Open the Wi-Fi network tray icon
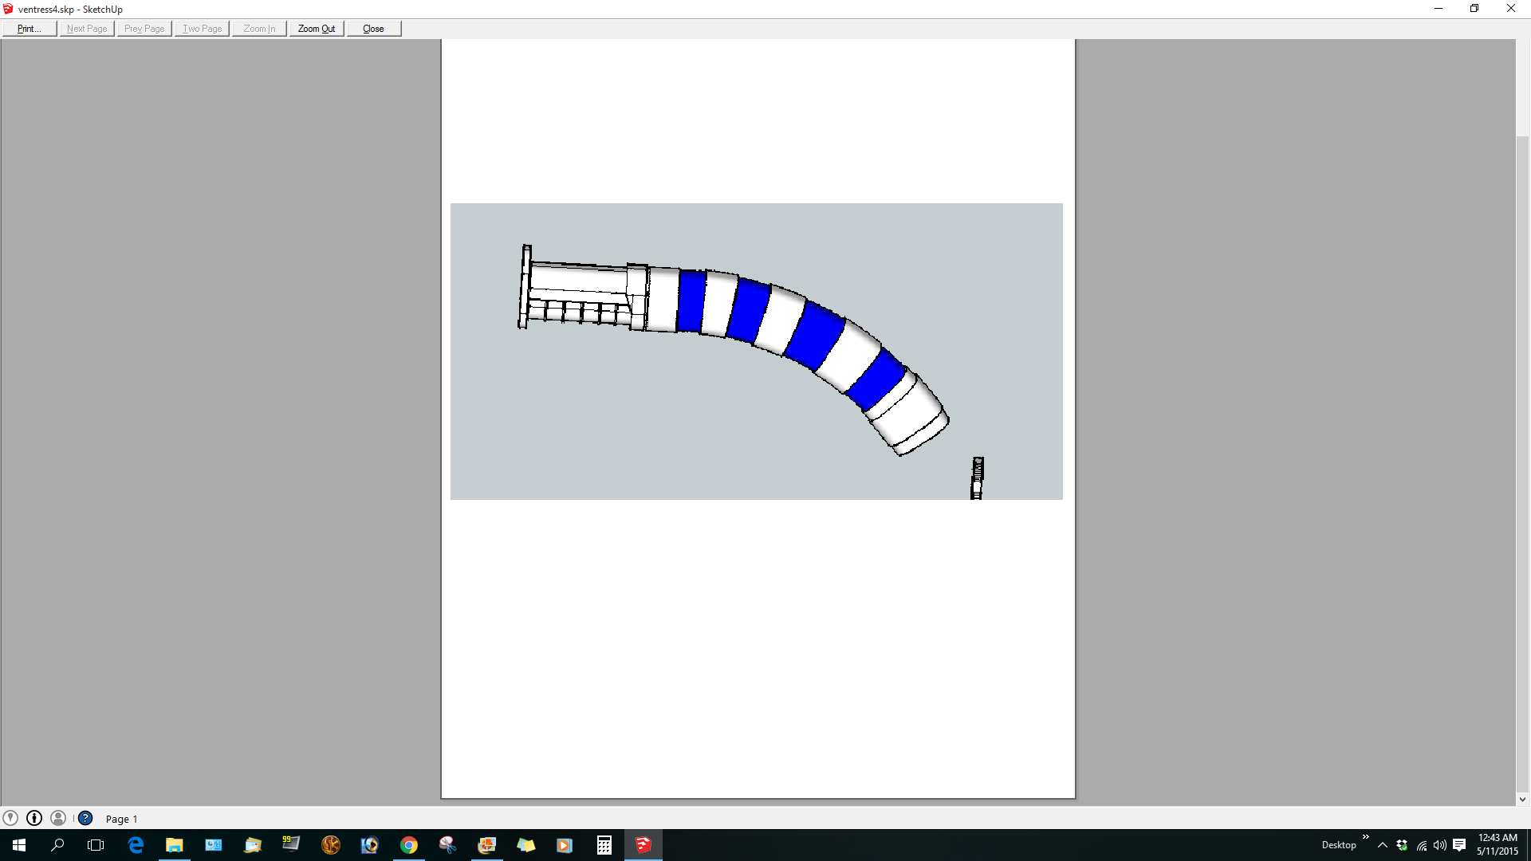1531x861 pixels. (x=1421, y=845)
